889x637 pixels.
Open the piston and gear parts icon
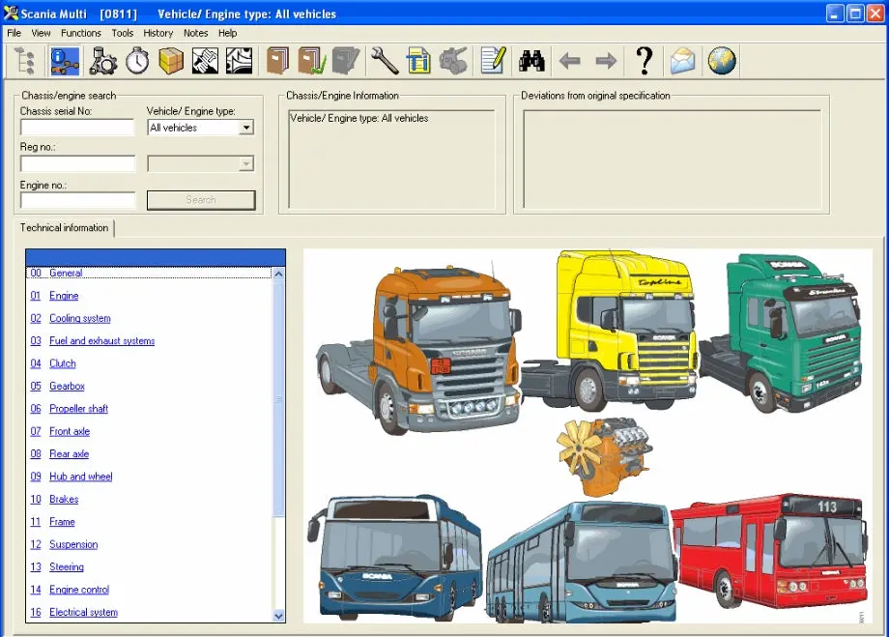pyautogui.click(x=102, y=61)
